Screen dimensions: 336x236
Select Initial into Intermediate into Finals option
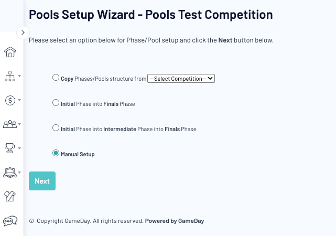click(x=56, y=127)
